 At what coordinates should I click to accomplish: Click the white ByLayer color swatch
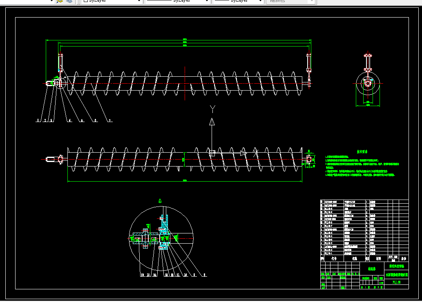(x=85, y=1)
